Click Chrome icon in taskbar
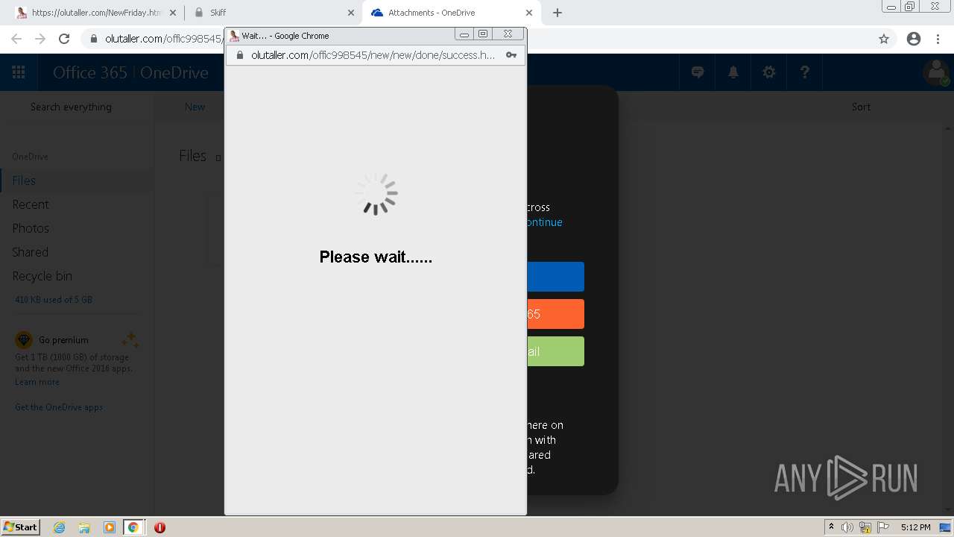 (133, 527)
